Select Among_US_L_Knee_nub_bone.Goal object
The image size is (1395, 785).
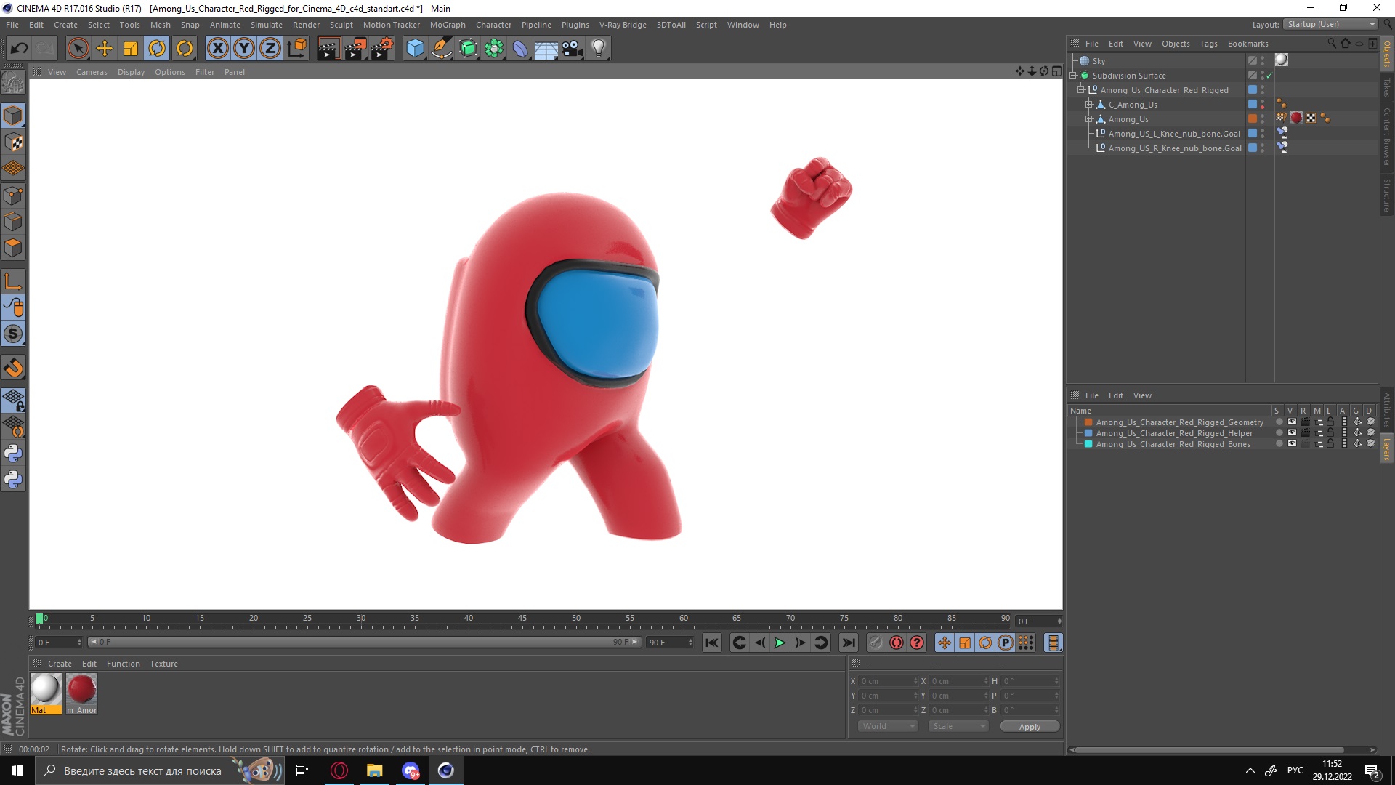pyautogui.click(x=1174, y=134)
